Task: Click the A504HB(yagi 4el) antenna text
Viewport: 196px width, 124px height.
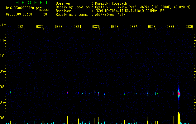Action: click(x=110, y=15)
